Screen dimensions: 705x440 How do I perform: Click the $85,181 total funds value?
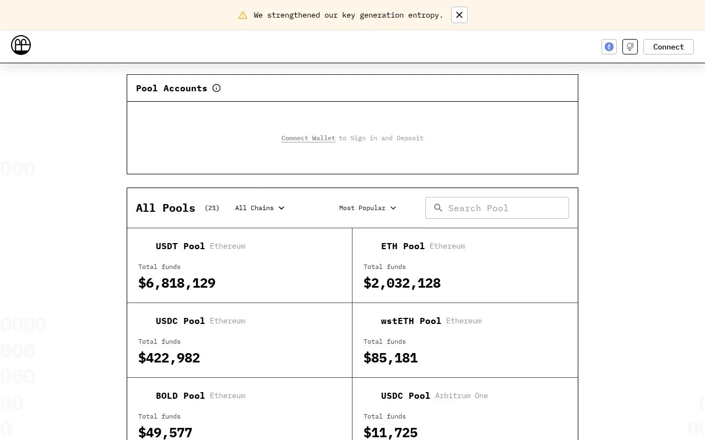click(391, 358)
